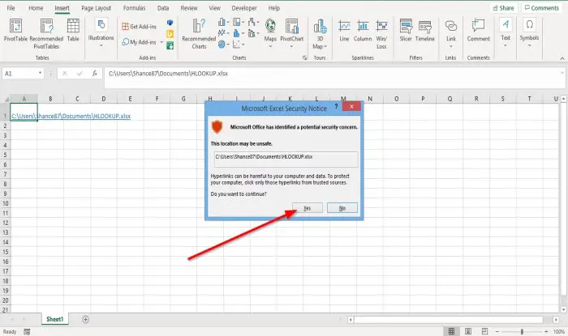Insert a Win/Loss sparkline

tap(381, 34)
